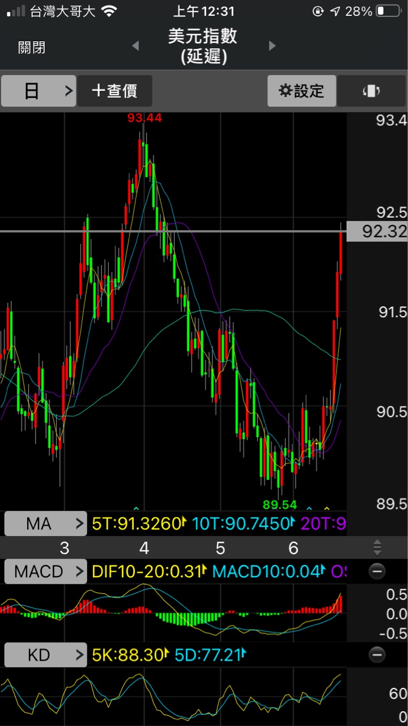The width and height of the screenshot is (408, 726).
Task: Select the 5K:88.30 value
Action: tap(130, 655)
